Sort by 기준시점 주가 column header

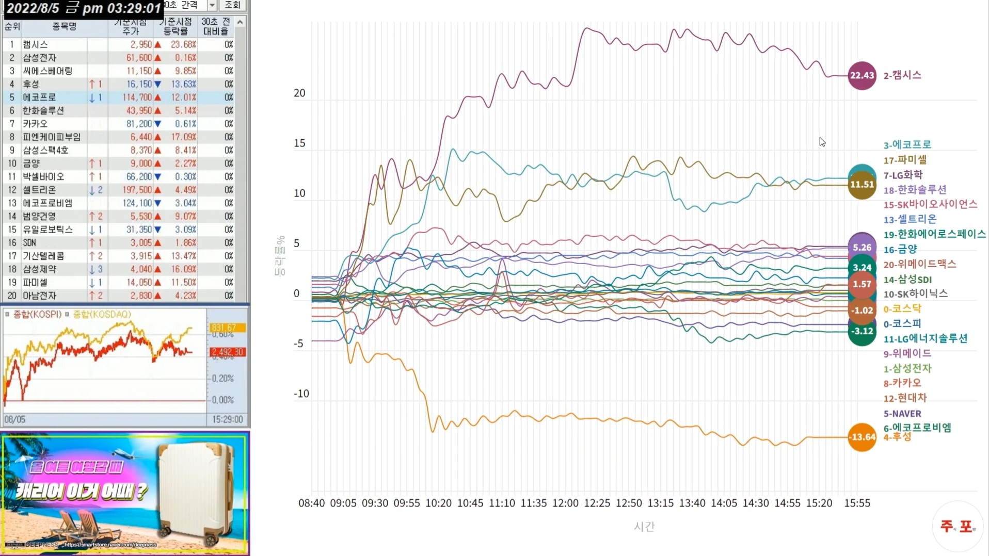pyautogui.click(x=131, y=26)
